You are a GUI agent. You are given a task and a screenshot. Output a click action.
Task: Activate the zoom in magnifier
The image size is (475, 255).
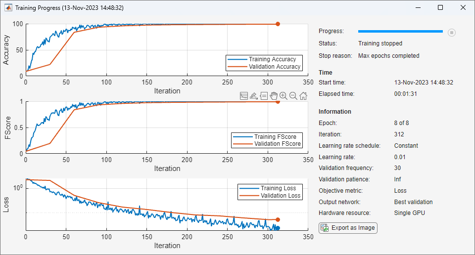pos(283,96)
